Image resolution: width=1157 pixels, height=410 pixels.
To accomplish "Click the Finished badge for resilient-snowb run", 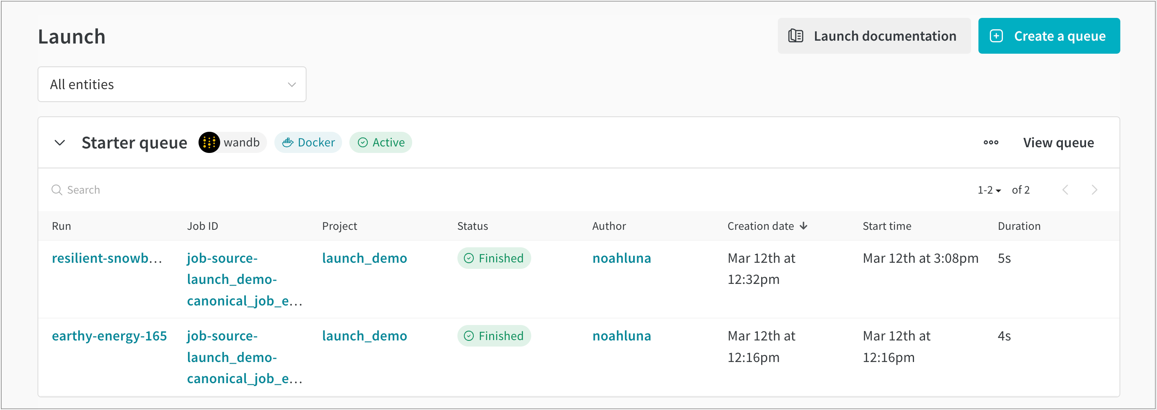I will [x=494, y=257].
